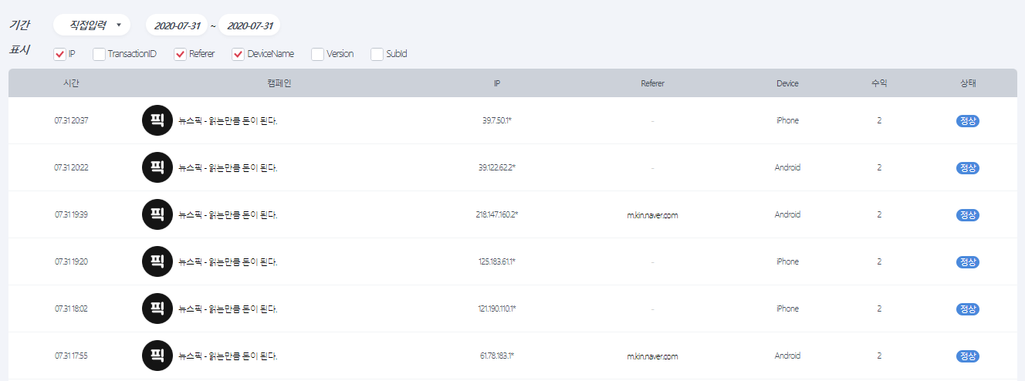Click the time cell 07.31 20:37
The height and width of the screenshot is (381, 1025).
click(71, 121)
